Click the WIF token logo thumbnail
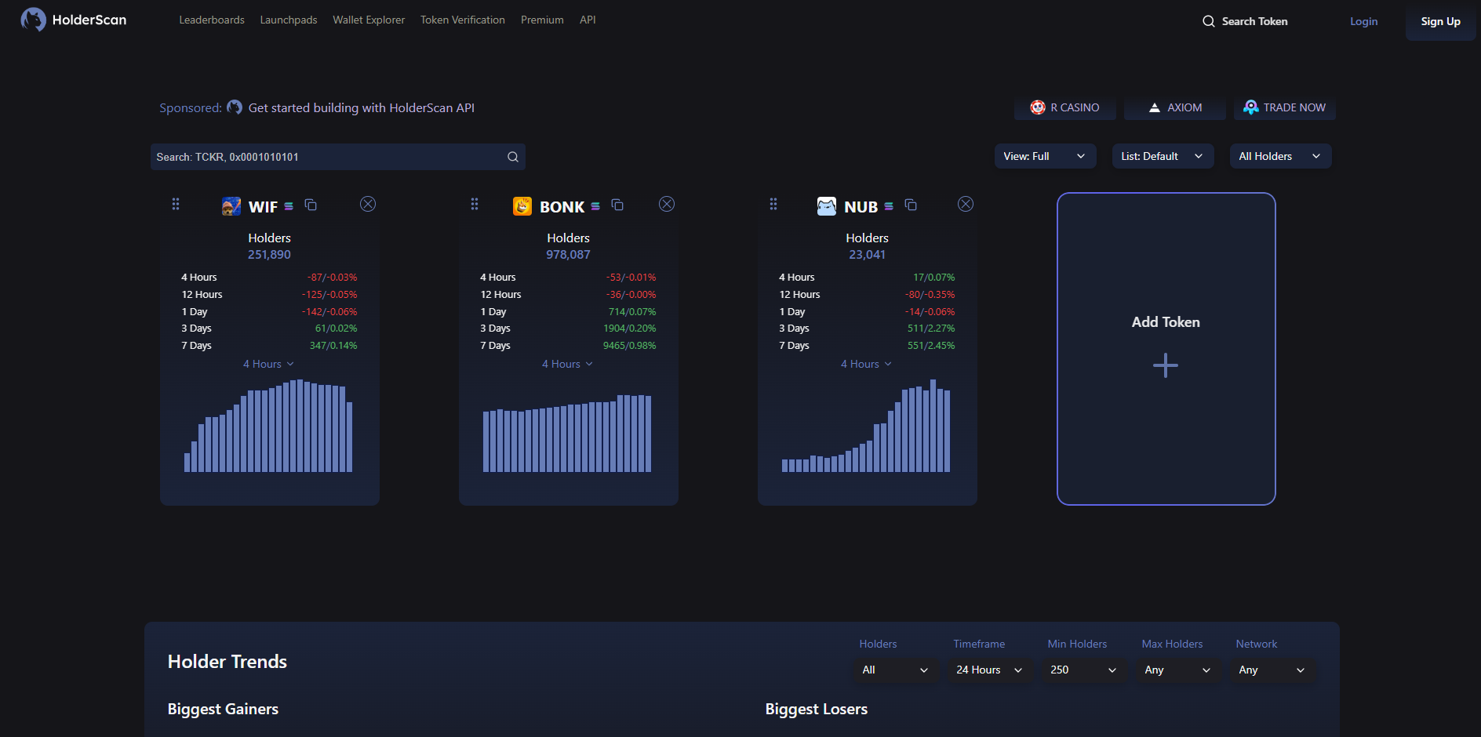1481x737 pixels. [231, 205]
